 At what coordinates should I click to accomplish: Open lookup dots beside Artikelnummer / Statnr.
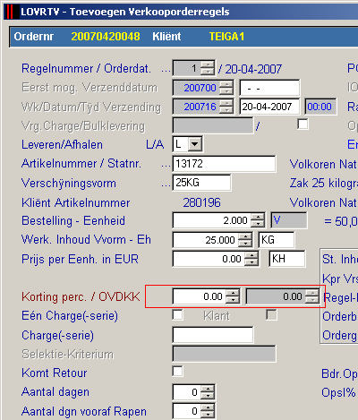pyautogui.click(x=166, y=165)
